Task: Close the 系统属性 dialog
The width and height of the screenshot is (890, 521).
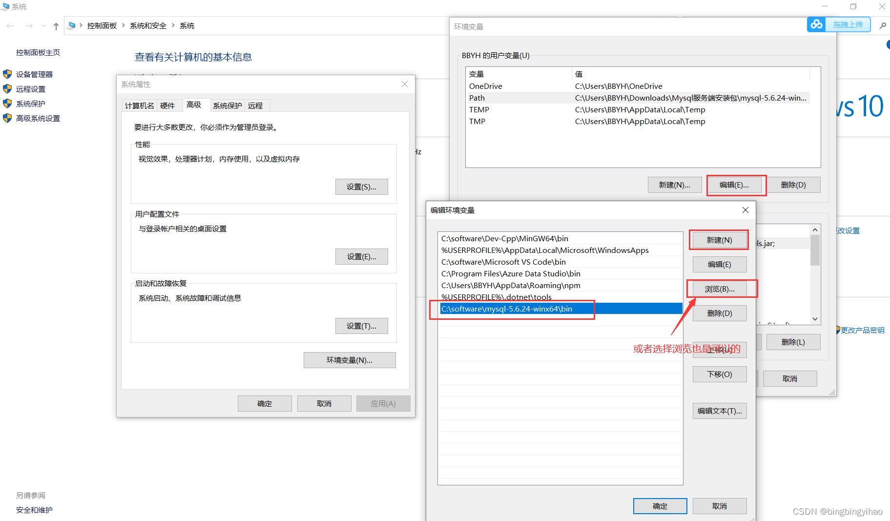Action: point(405,84)
